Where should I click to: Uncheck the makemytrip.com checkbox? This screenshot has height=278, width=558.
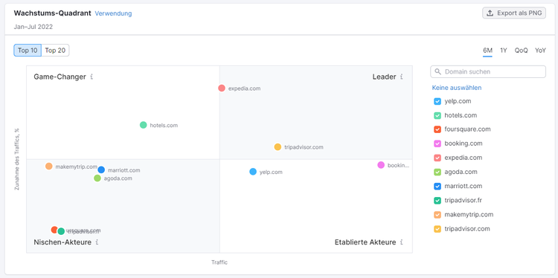[437, 215]
